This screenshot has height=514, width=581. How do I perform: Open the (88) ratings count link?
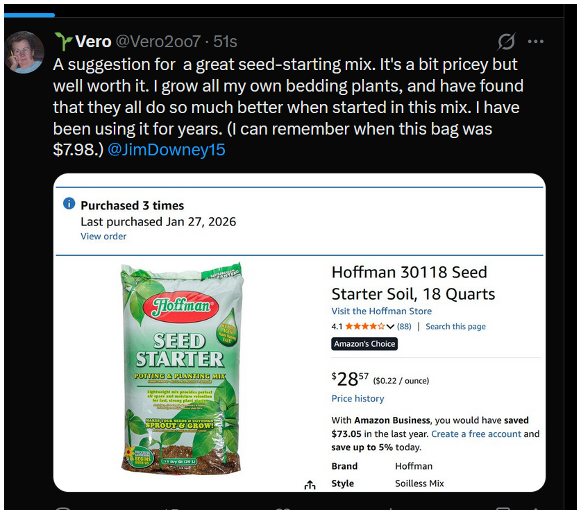[404, 327]
